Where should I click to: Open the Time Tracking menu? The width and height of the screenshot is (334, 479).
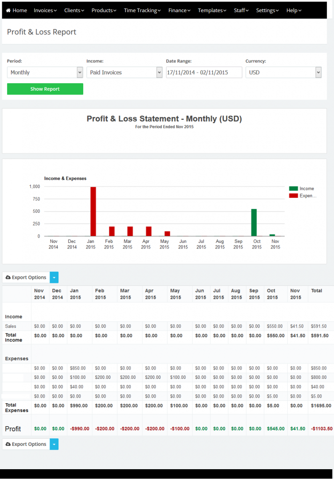[142, 10]
